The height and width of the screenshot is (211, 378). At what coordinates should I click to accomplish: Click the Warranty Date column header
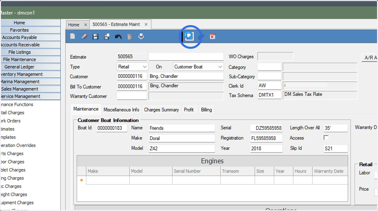(x=330, y=171)
